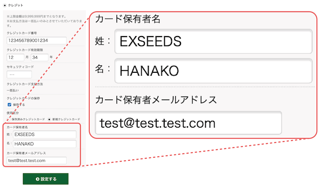This screenshot has height=188, width=321.
Task: Click the クレジットカード番号 label
Action: pos(22,33)
